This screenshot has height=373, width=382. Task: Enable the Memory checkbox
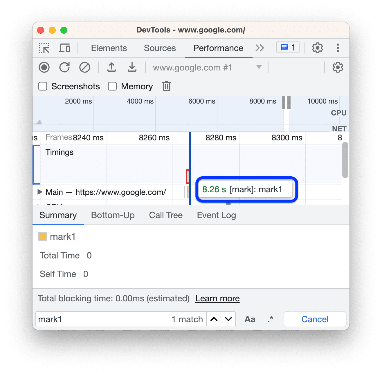(x=112, y=86)
